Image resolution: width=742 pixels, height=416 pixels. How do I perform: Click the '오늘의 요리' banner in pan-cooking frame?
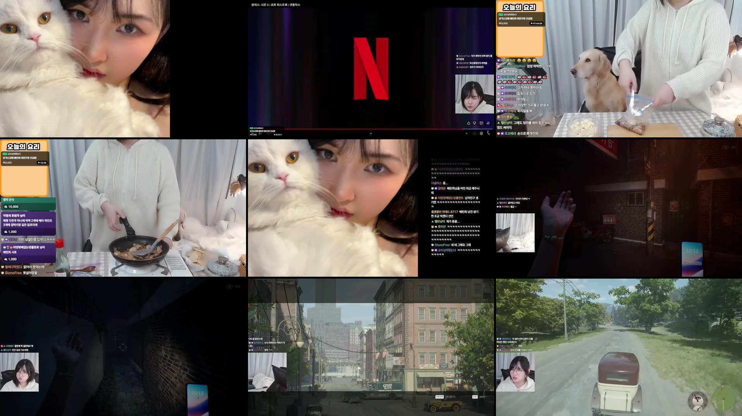tap(24, 147)
